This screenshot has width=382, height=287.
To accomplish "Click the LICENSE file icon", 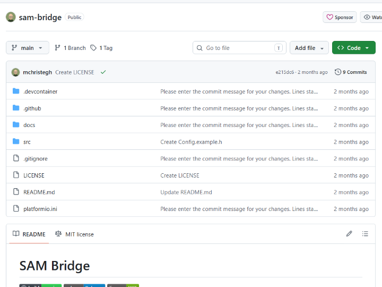I will coord(16,175).
